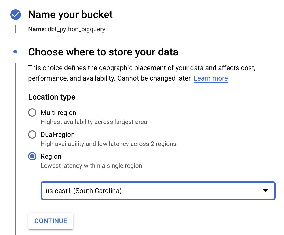The height and width of the screenshot is (235, 284).
Task: Click the Highest availability across largest area text
Action: 94,122
